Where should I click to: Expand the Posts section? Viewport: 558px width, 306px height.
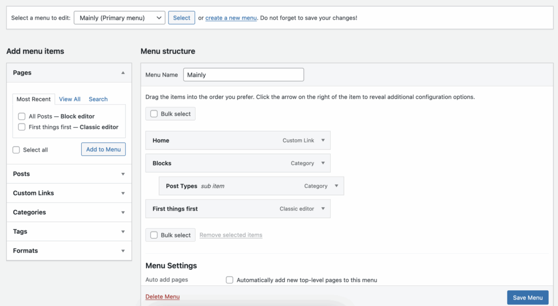(123, 174)
